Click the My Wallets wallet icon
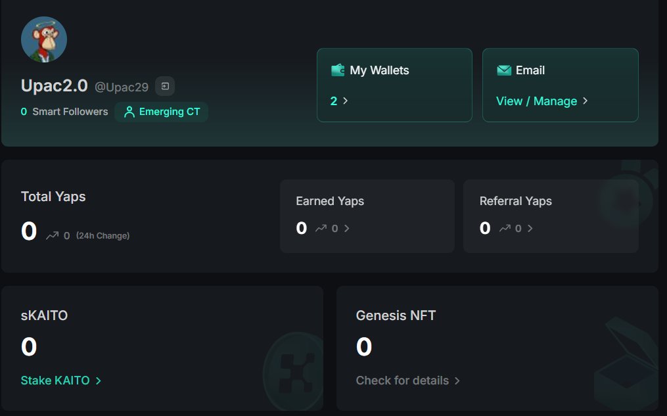Image resolution: width=667 pixels, height=416 pixels. tap(338, 70)
